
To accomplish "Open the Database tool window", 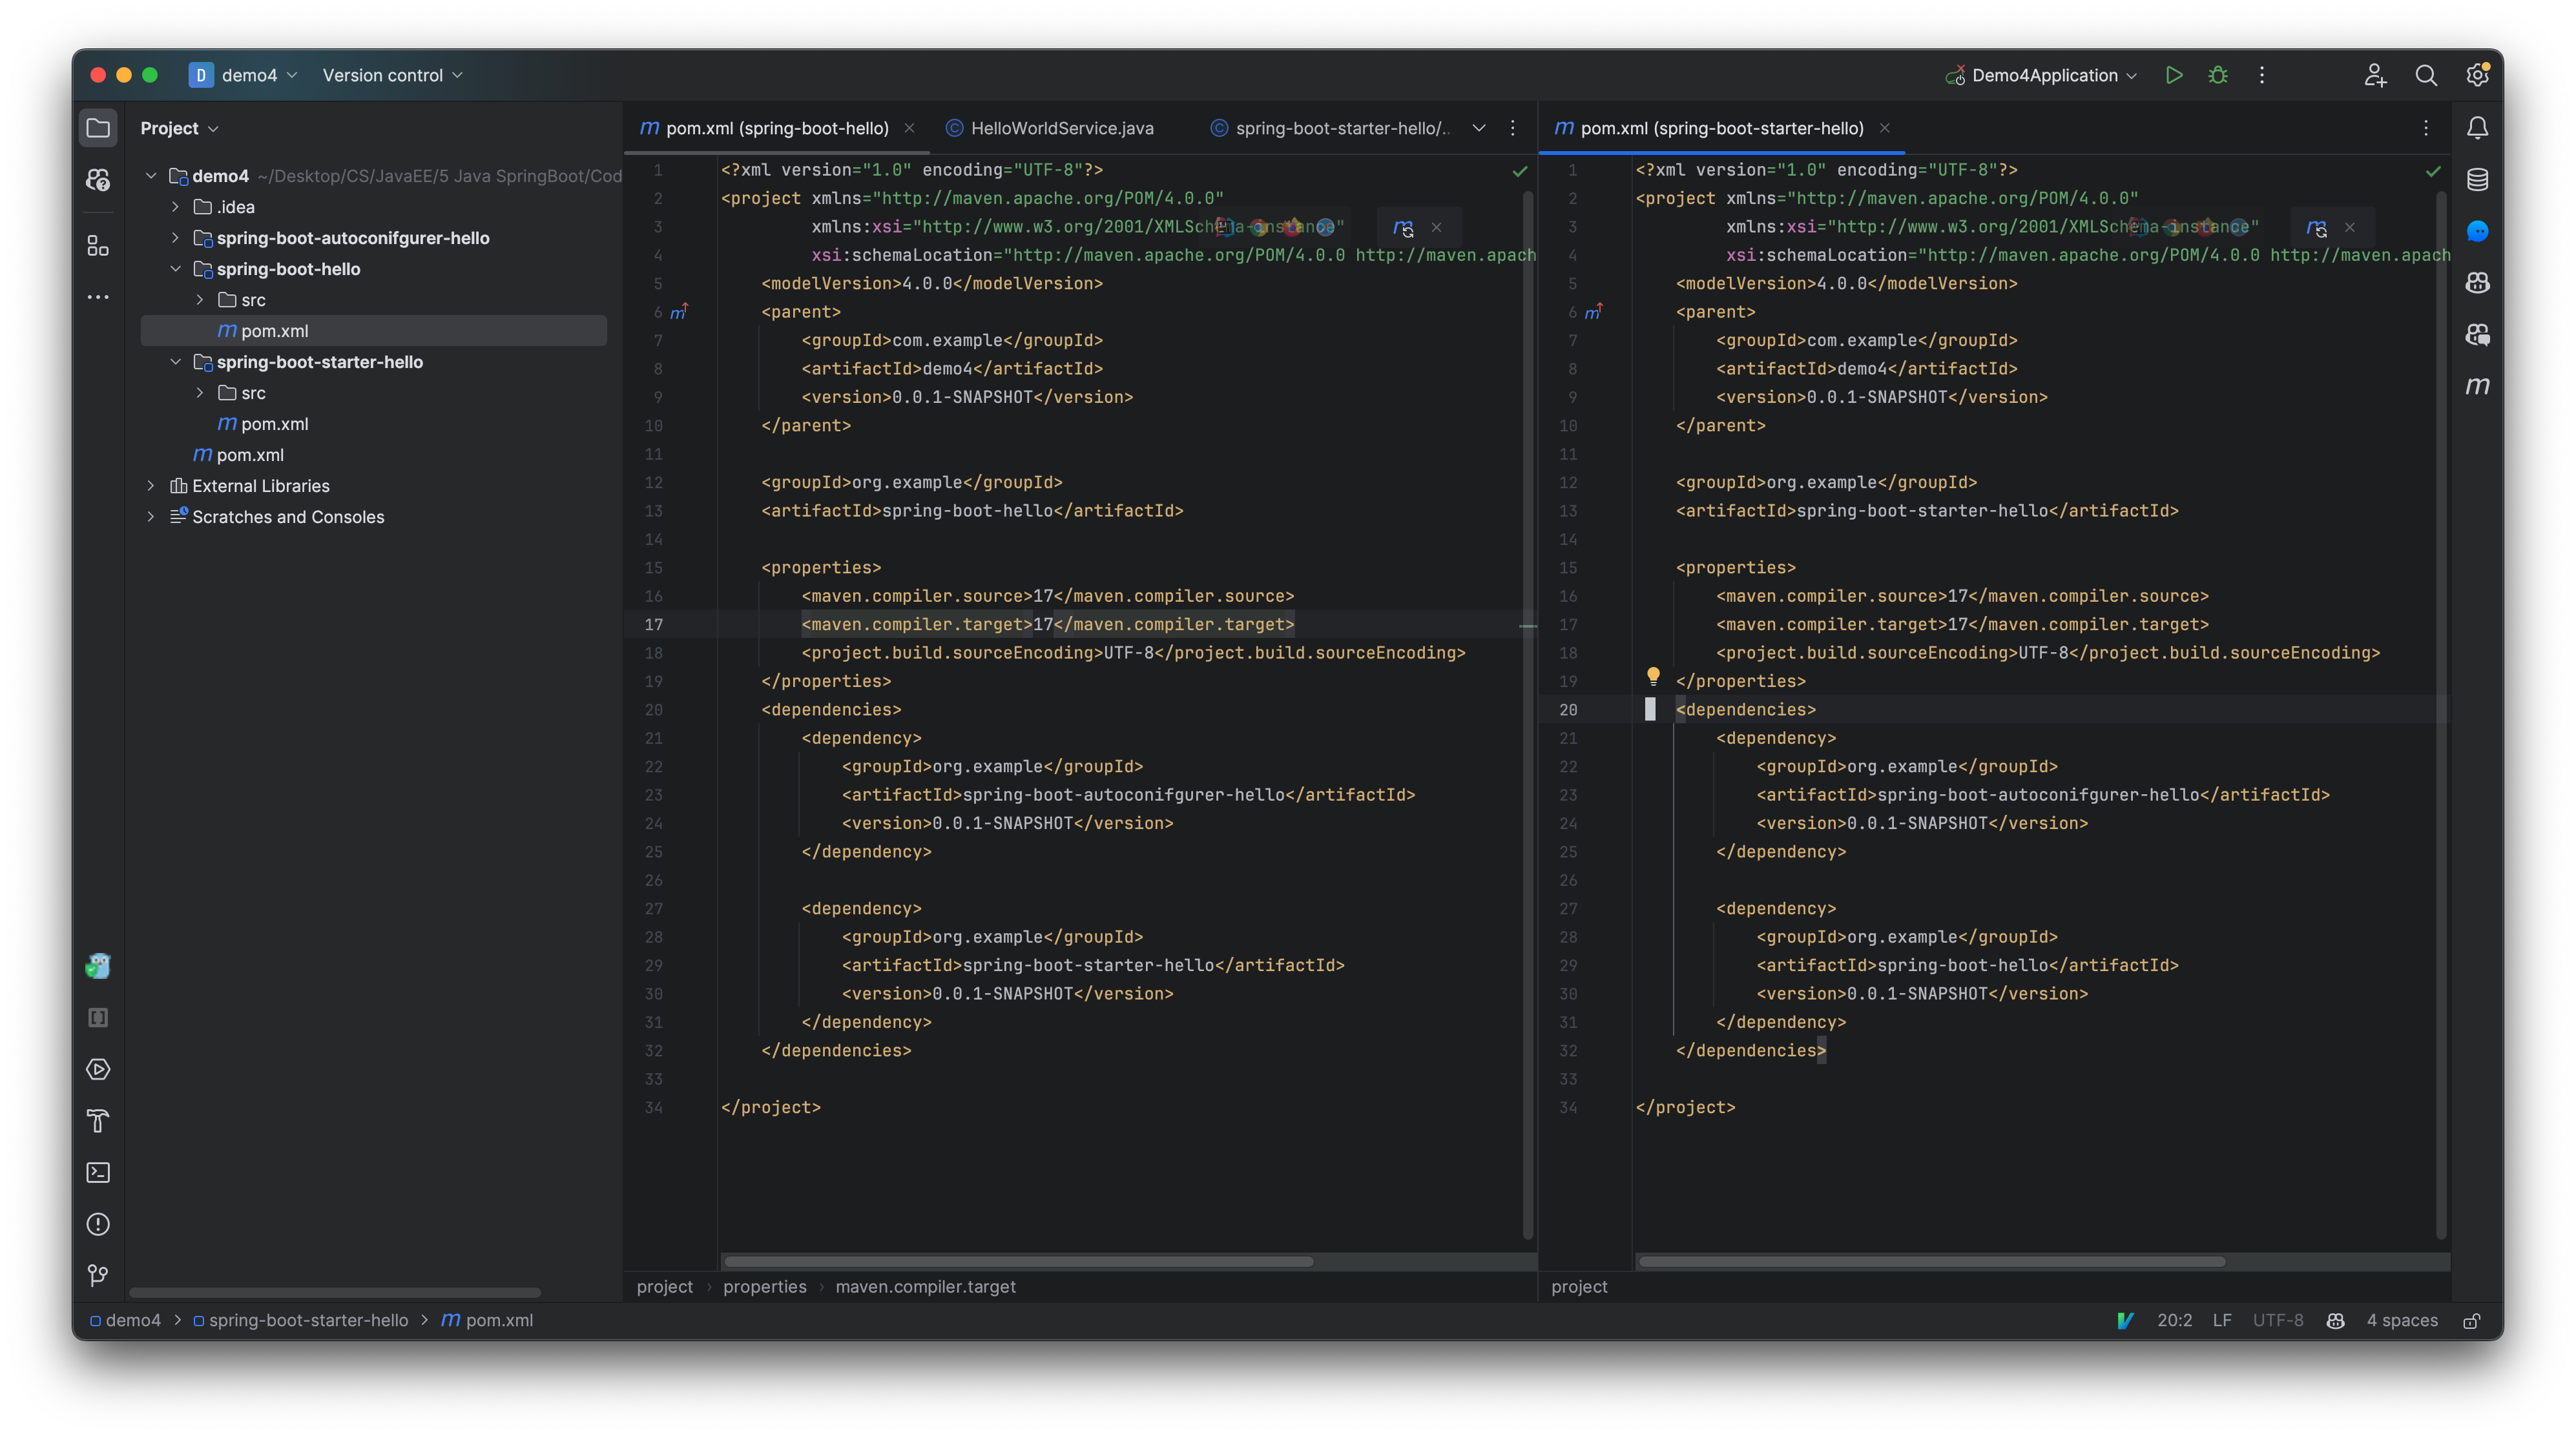I will click(x=2477, y=180).
